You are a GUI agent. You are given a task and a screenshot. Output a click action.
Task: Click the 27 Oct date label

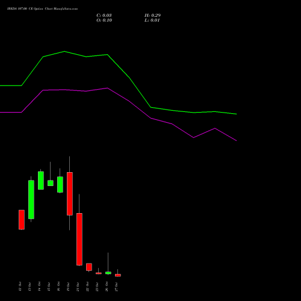click(x=116, y=287)
